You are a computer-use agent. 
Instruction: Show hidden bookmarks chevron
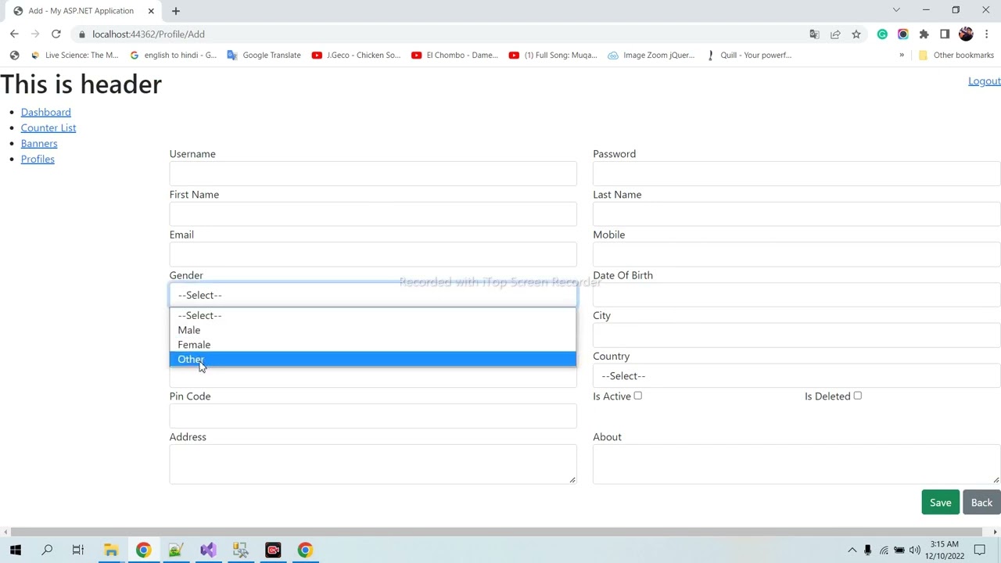coord(902,56)
